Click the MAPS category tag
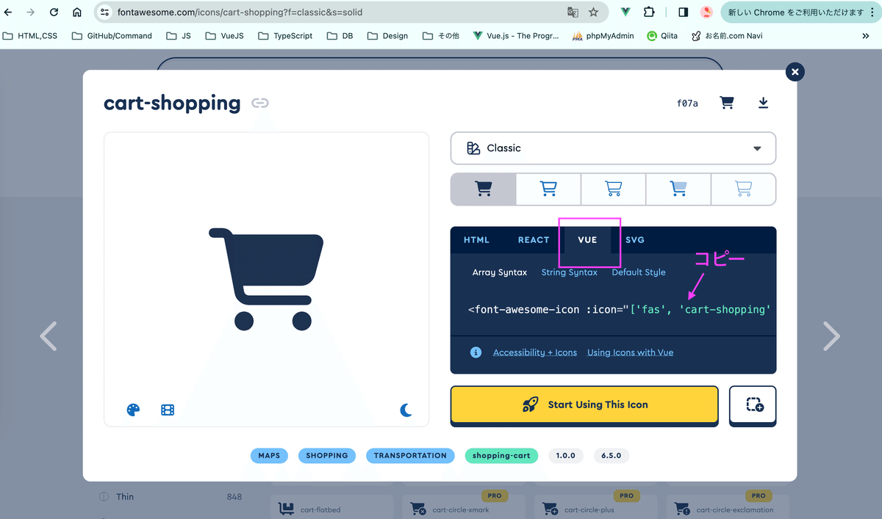882x519 pixels. coord(269,456)
